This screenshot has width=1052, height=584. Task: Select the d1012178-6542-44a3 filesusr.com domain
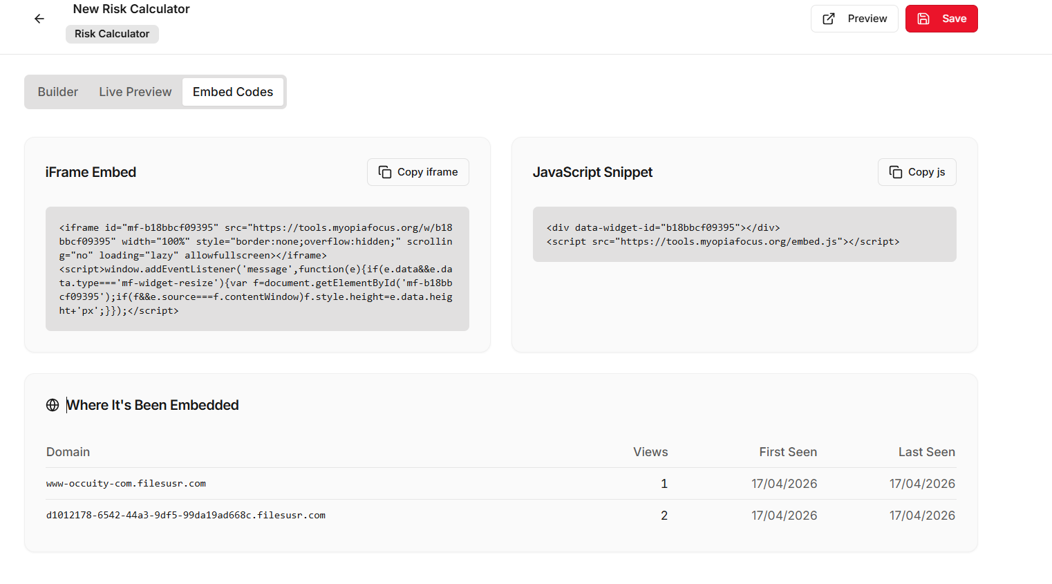(x=186, y=516)
